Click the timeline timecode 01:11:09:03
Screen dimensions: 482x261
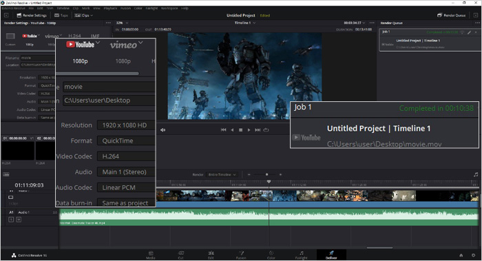coord(29,185)
